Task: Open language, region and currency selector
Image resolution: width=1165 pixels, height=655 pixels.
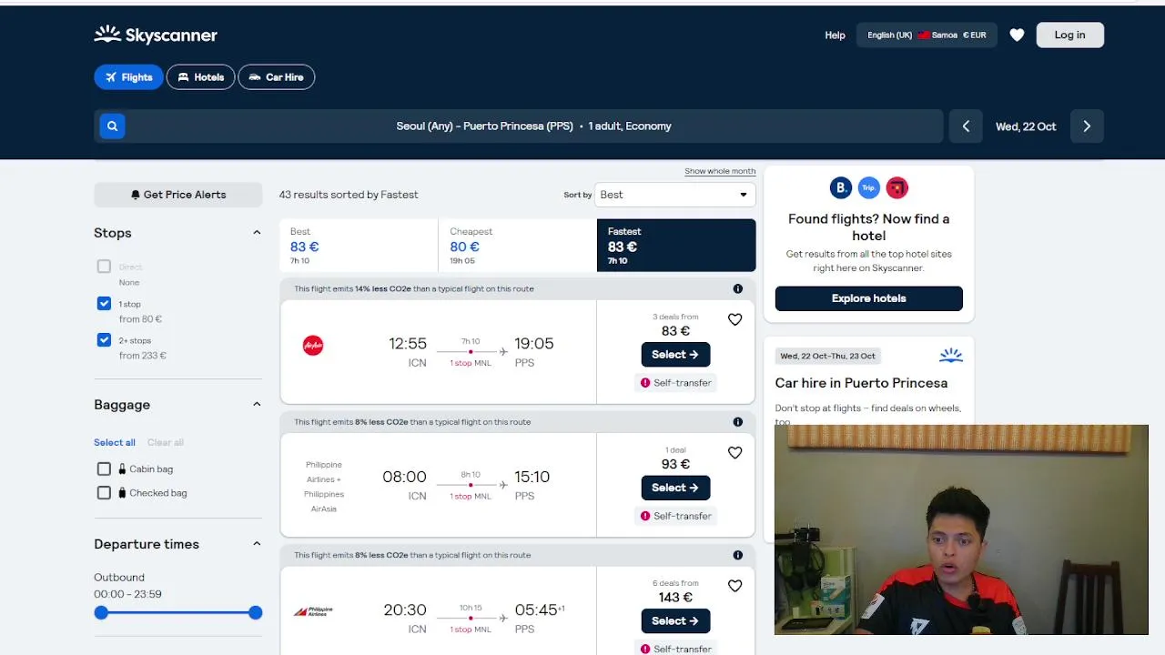Action: [927, 35]
